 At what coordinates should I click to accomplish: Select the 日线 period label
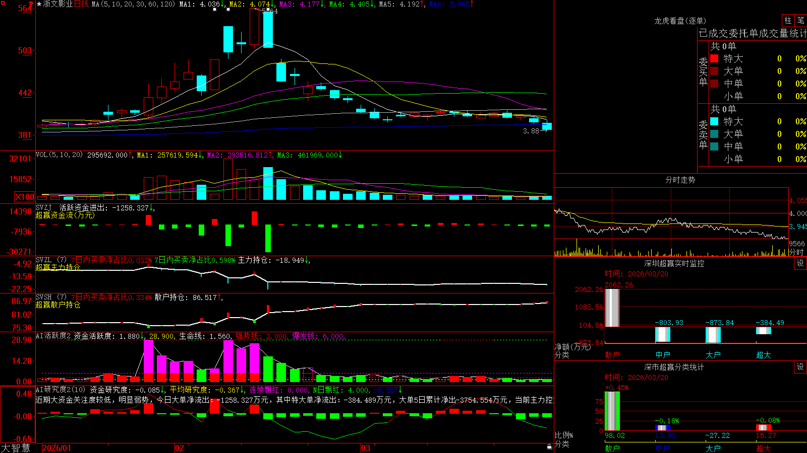click(82, 4)
